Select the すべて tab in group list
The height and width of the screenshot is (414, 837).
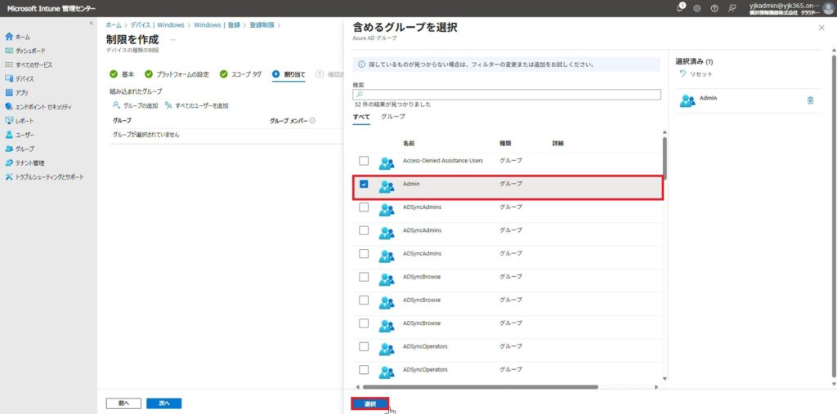361,118
